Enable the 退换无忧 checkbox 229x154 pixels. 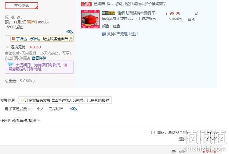pyautogui.click(x=7, y=47)
